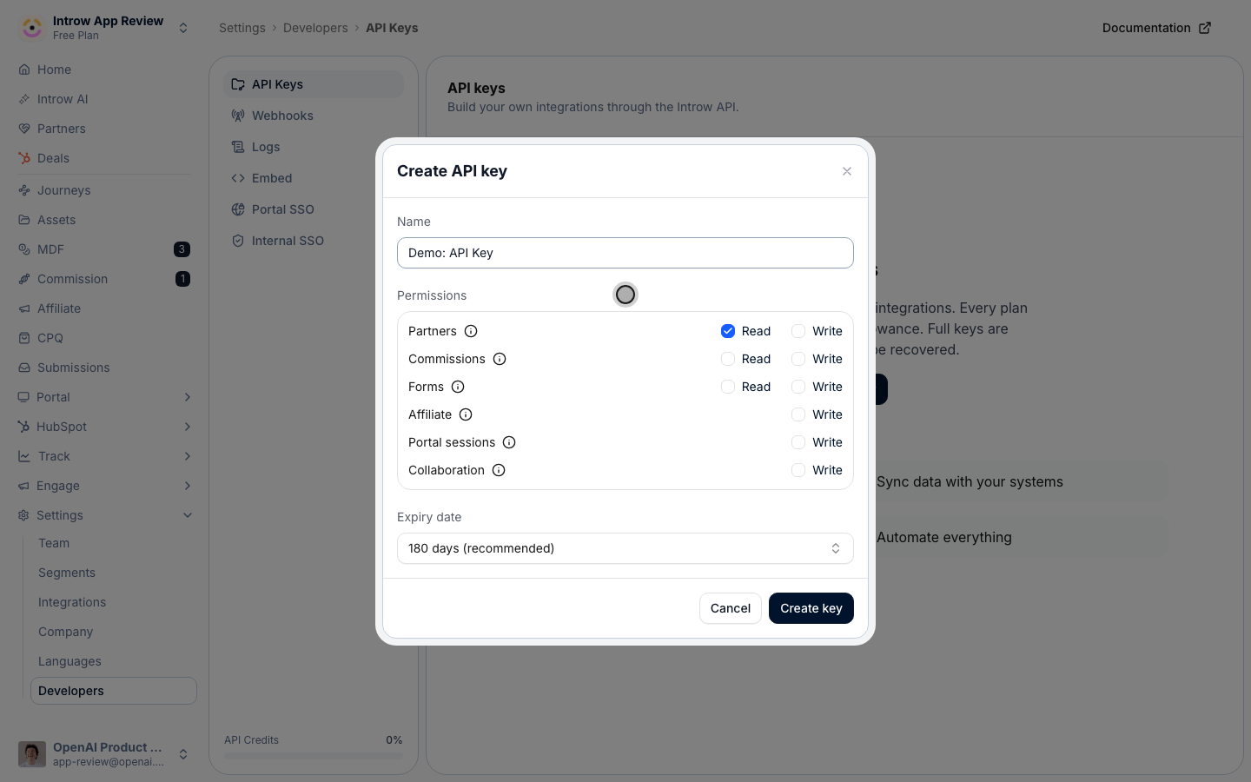Click the MDF icon in the sidebar

pos(24,249)
